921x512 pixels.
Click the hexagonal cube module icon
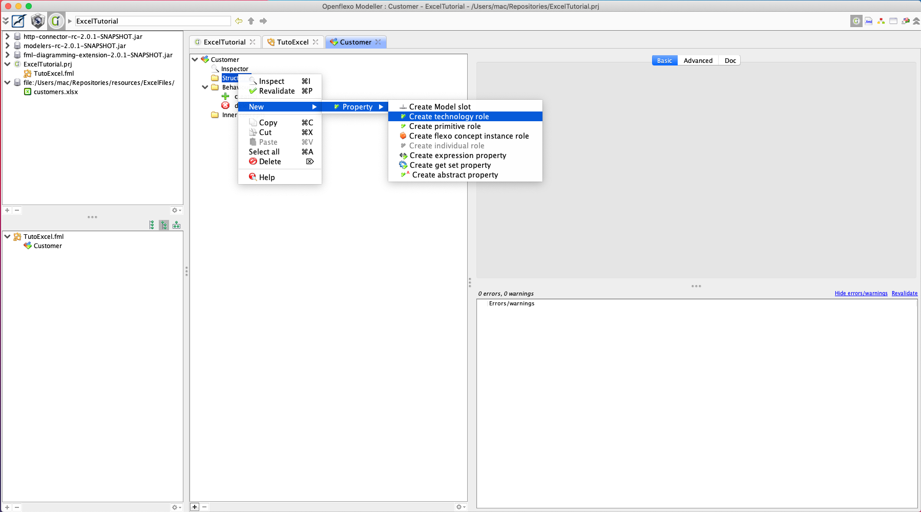click(38, 21)
